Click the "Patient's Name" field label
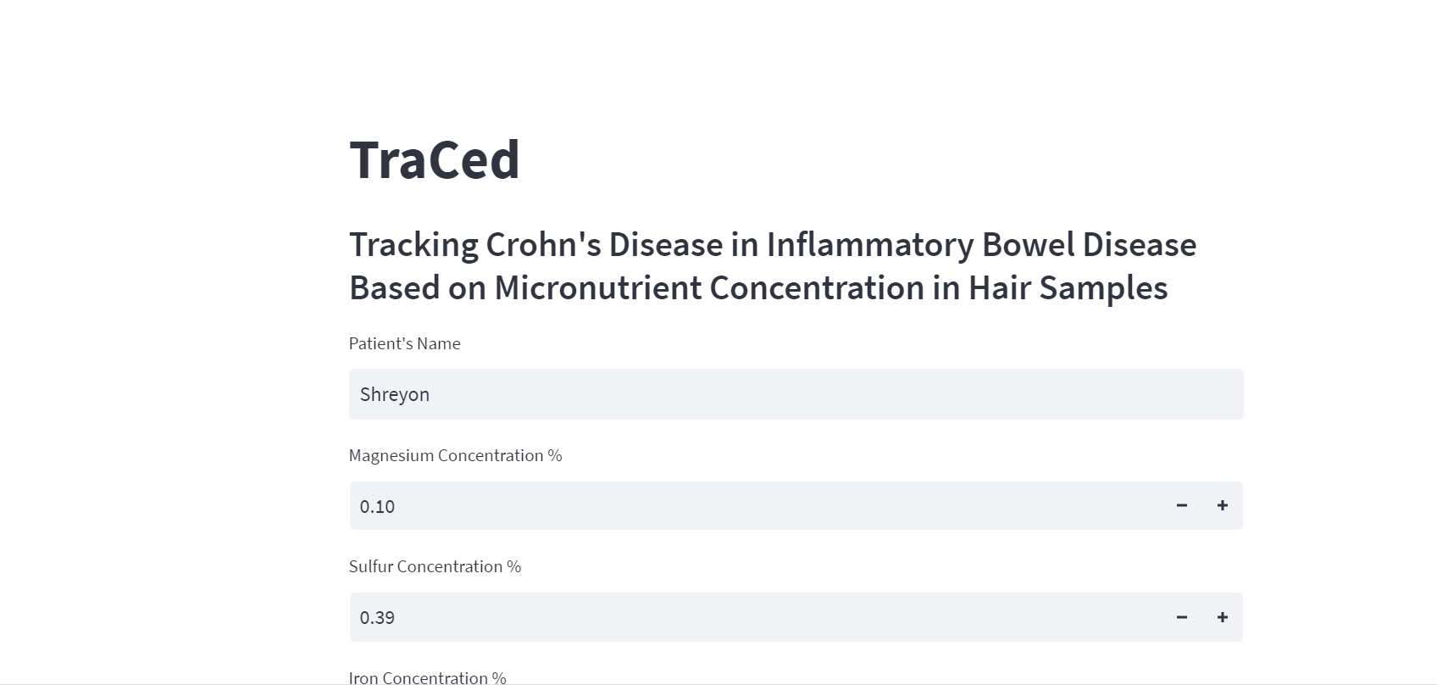The width and height of the screenshot is (1437, 685). pyautogui.click(x=404, y=343)
